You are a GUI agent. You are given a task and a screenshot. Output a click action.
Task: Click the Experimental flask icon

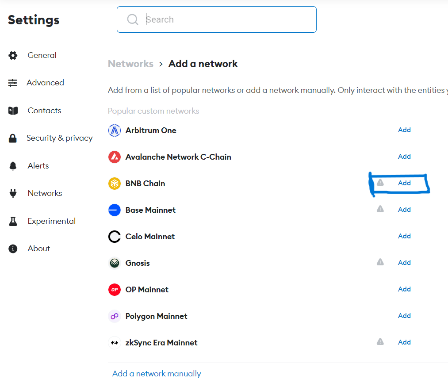(x=13, y=221)
